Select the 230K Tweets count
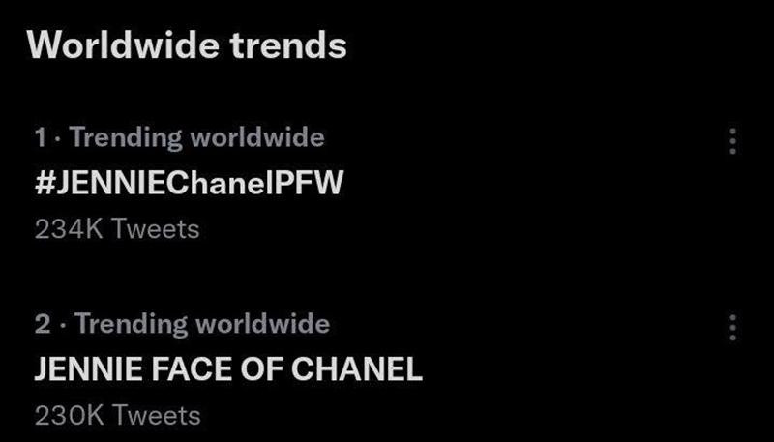Image resolution: width=774 pixels, height=442 pixels. [x=117, y=416]
